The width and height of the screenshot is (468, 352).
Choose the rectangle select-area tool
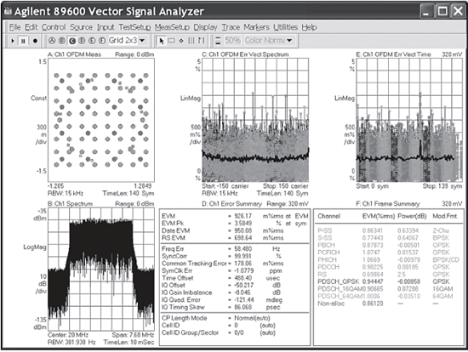[171, 41]
